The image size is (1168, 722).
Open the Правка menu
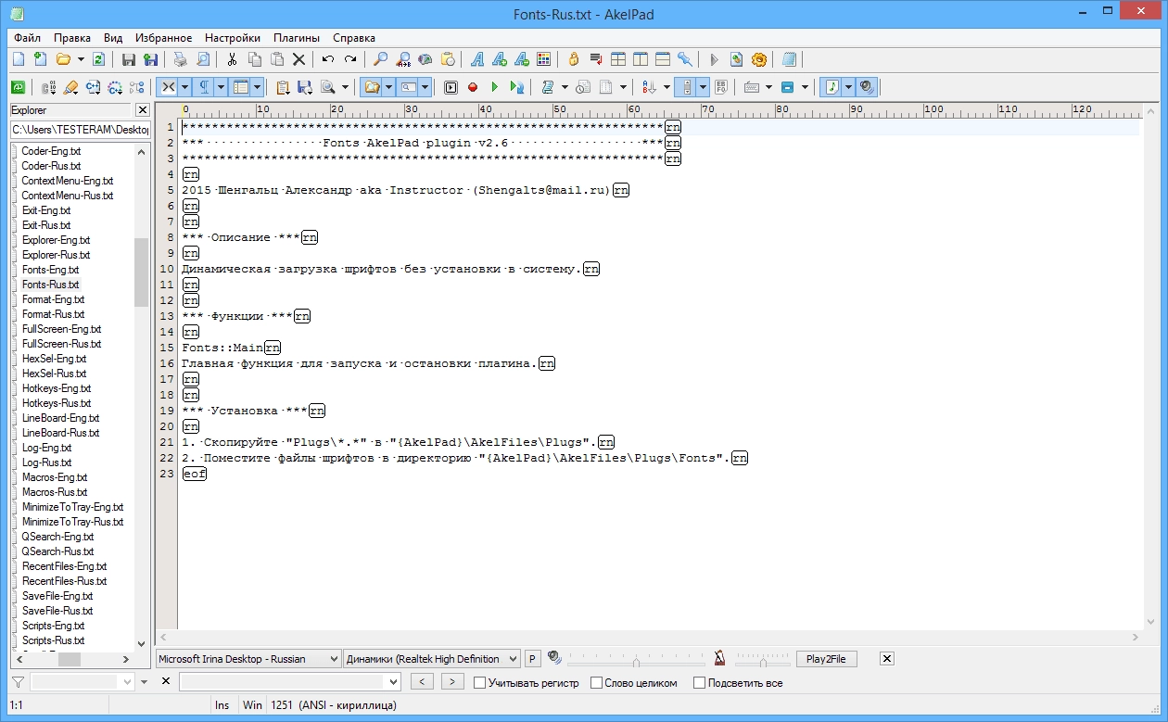72,38
